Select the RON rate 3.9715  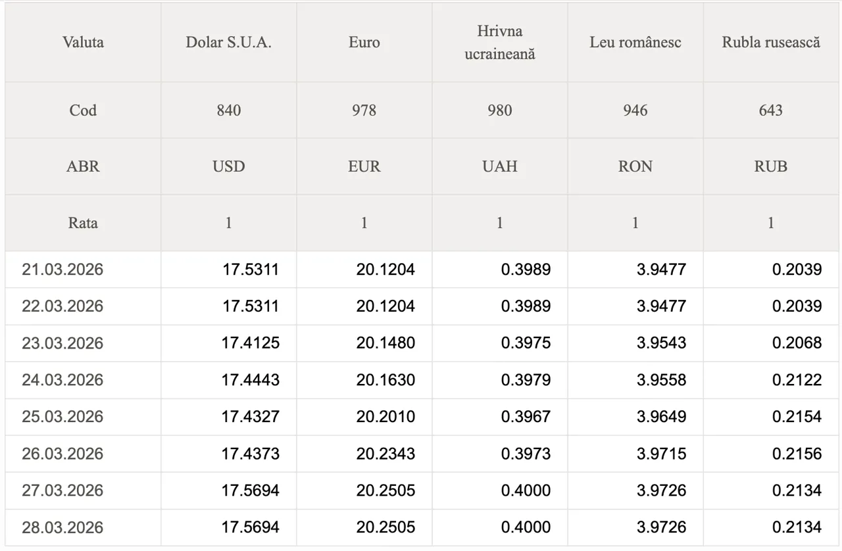[x=661, y=454]
